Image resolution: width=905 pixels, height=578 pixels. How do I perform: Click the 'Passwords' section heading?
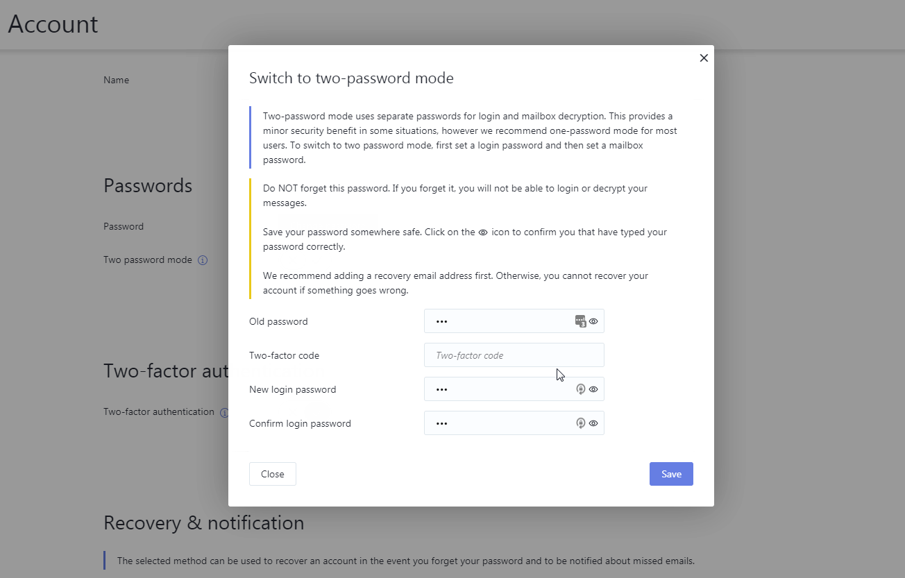coord(148,185)
